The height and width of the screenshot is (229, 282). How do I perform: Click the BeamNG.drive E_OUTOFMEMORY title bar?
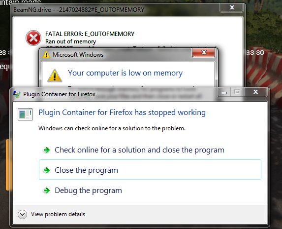pyautogui.click(x=115, y=9)
